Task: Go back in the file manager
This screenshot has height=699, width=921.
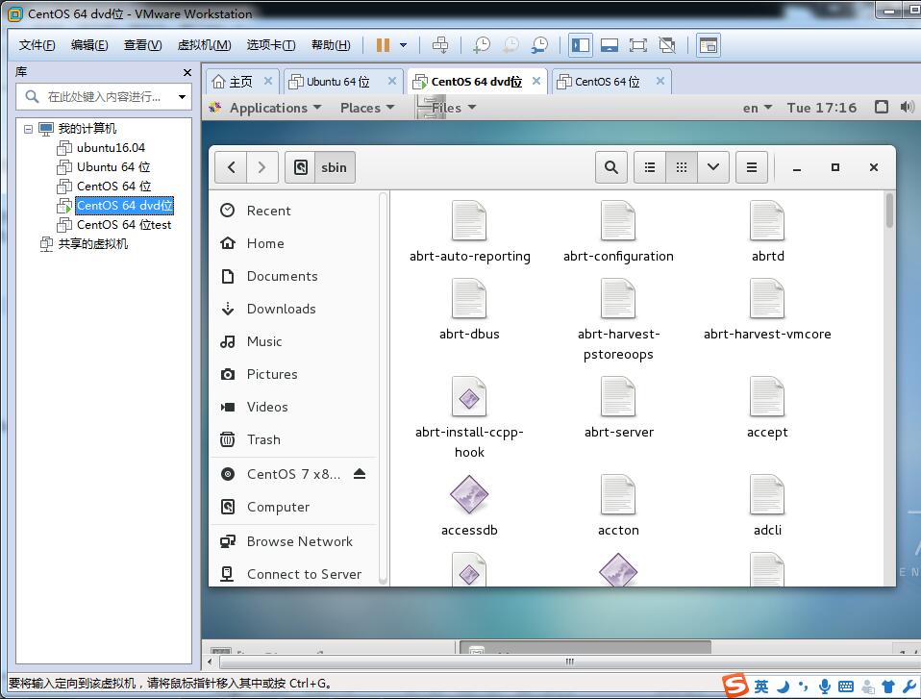Action: pos(231,167)
